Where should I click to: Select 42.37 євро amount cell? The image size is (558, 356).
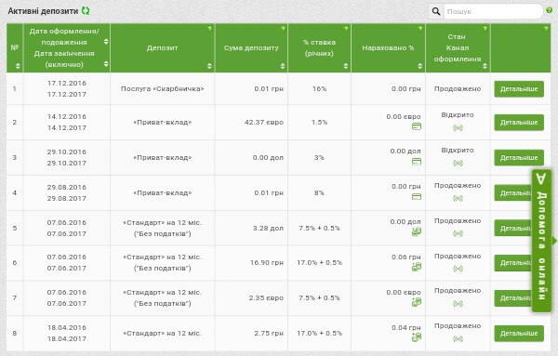coord(264,123)
